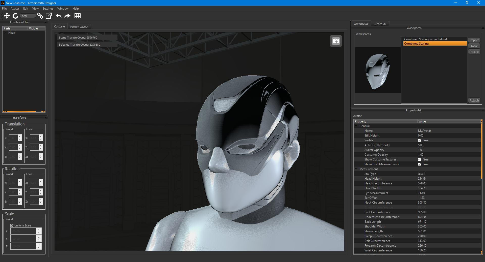
Task: Edit the Name value MyAvatar
Action: 449,131
